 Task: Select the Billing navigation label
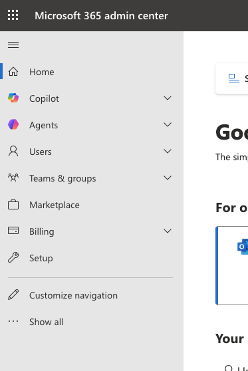(x=42, y=231)
